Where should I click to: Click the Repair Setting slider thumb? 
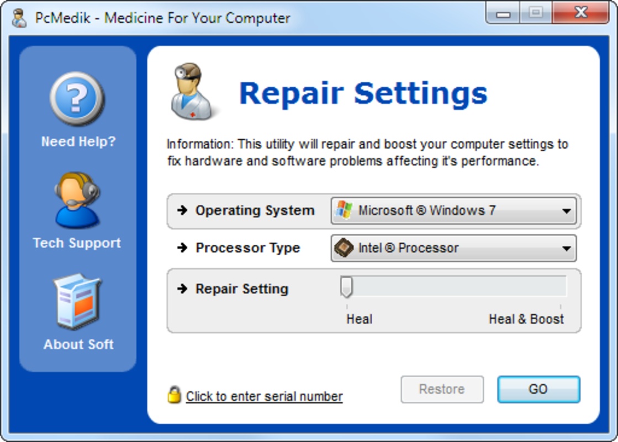click(346, 287)
